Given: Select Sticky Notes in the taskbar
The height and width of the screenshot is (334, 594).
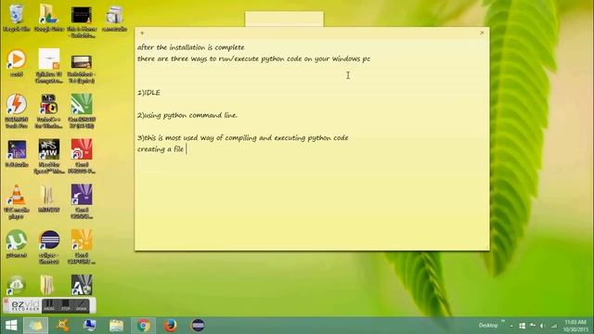Looking at the screenshot, I should pyautogui.click(x=36, y=326).
